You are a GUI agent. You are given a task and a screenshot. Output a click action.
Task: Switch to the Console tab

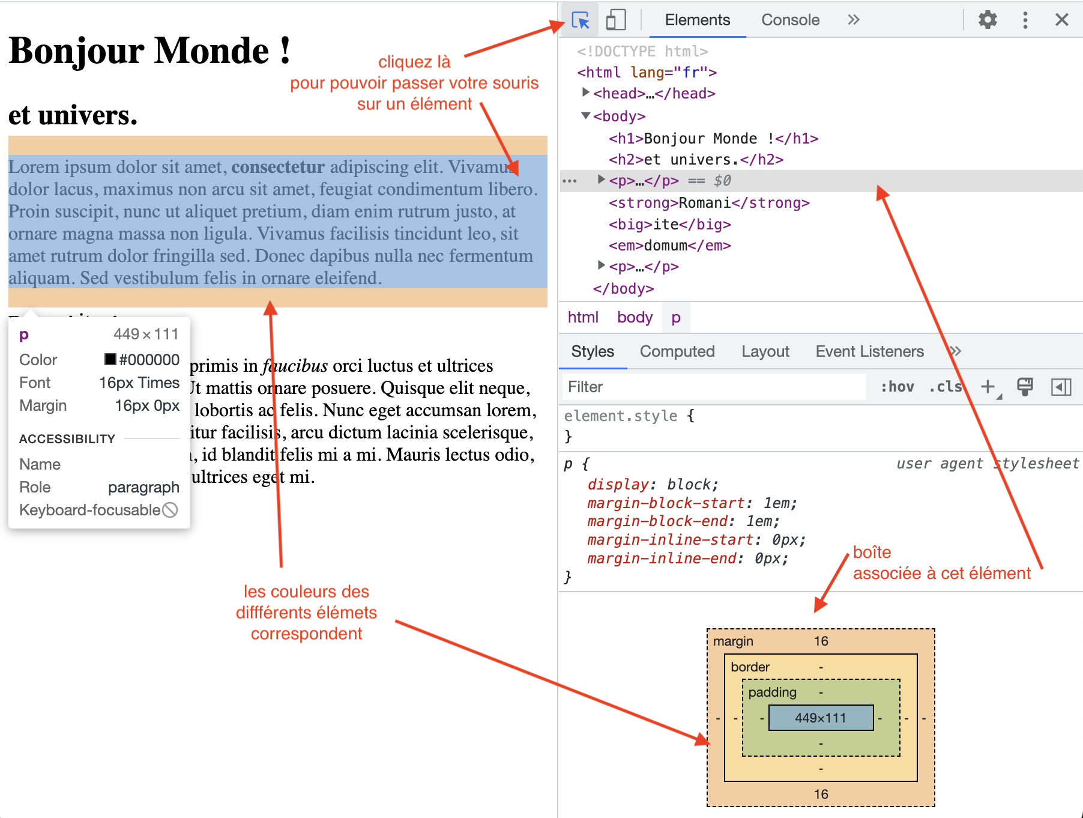(x=790, y=20)
